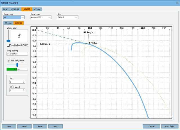Open the WEATHER tab
Screen dimensions: 180x130
pos(15,9)
